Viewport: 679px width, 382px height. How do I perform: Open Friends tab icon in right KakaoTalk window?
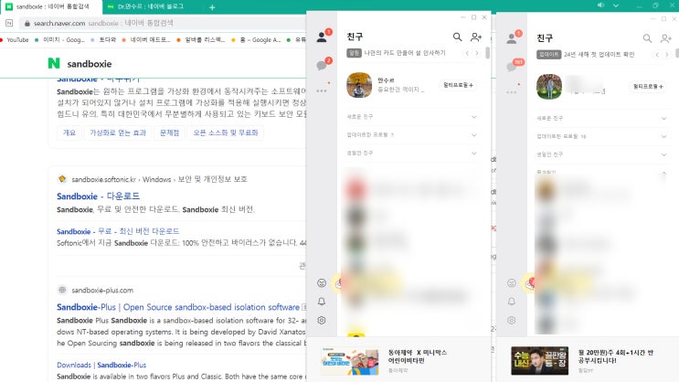(x=512, y=38)
